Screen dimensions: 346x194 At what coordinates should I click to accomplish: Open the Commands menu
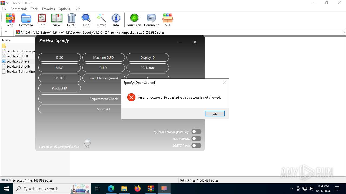click(19, 9)
